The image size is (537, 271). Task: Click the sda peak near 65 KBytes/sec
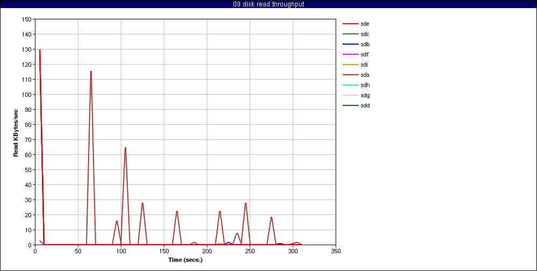coord(125,148)
